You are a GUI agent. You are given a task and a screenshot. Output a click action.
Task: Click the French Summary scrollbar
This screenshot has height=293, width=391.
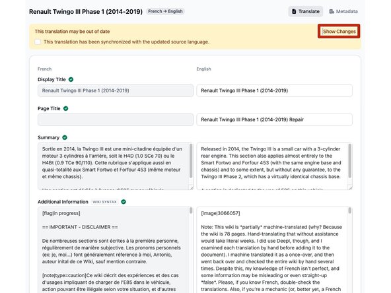pos(191,161)
